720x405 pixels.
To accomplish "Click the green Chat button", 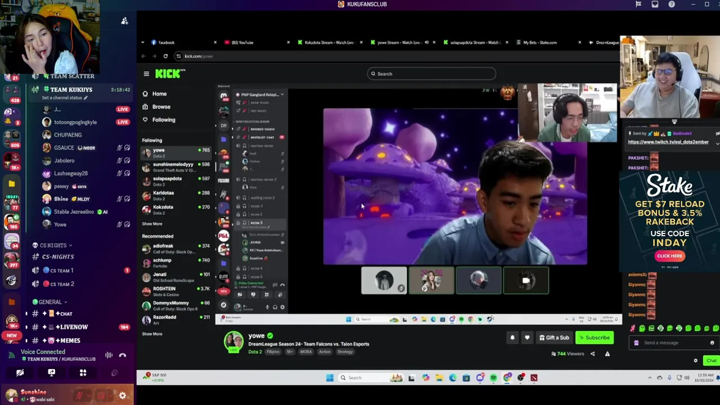I will (x=710, y=361).
